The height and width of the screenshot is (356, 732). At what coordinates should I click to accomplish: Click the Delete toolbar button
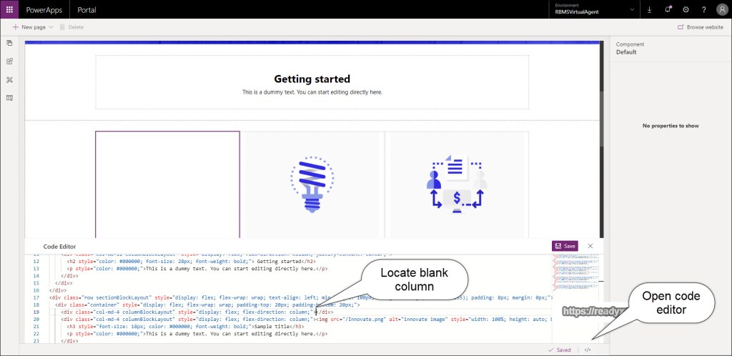[71, 26]
